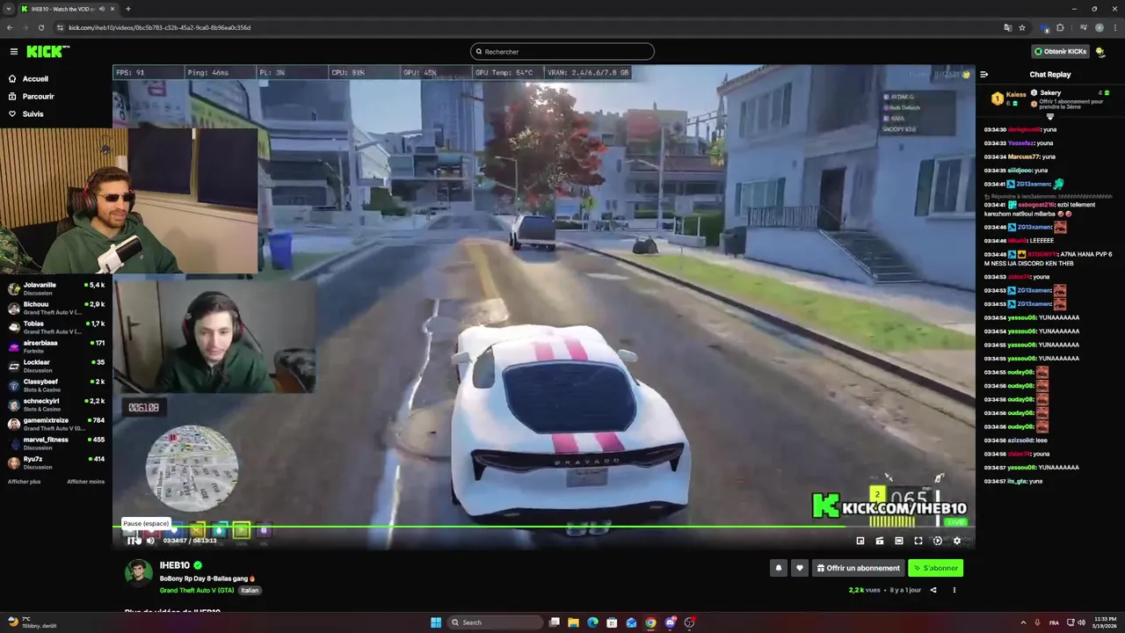Screen dimensions: 1125x633
Task: Click Offrir un abonnement
Action: tap(858, 568)
